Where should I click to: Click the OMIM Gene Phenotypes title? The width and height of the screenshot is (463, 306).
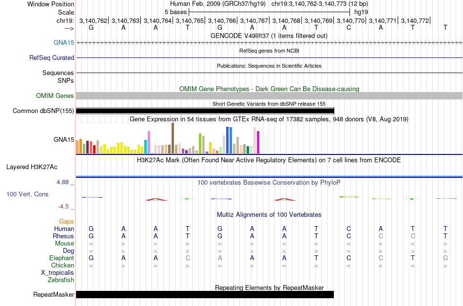269,89
